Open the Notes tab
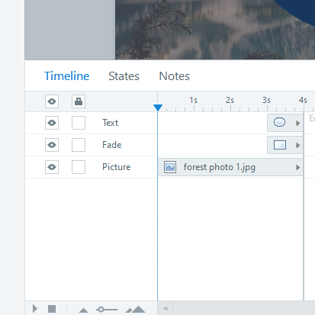The height and width of the screenshot is (315, 315). (x=175, y=76)
